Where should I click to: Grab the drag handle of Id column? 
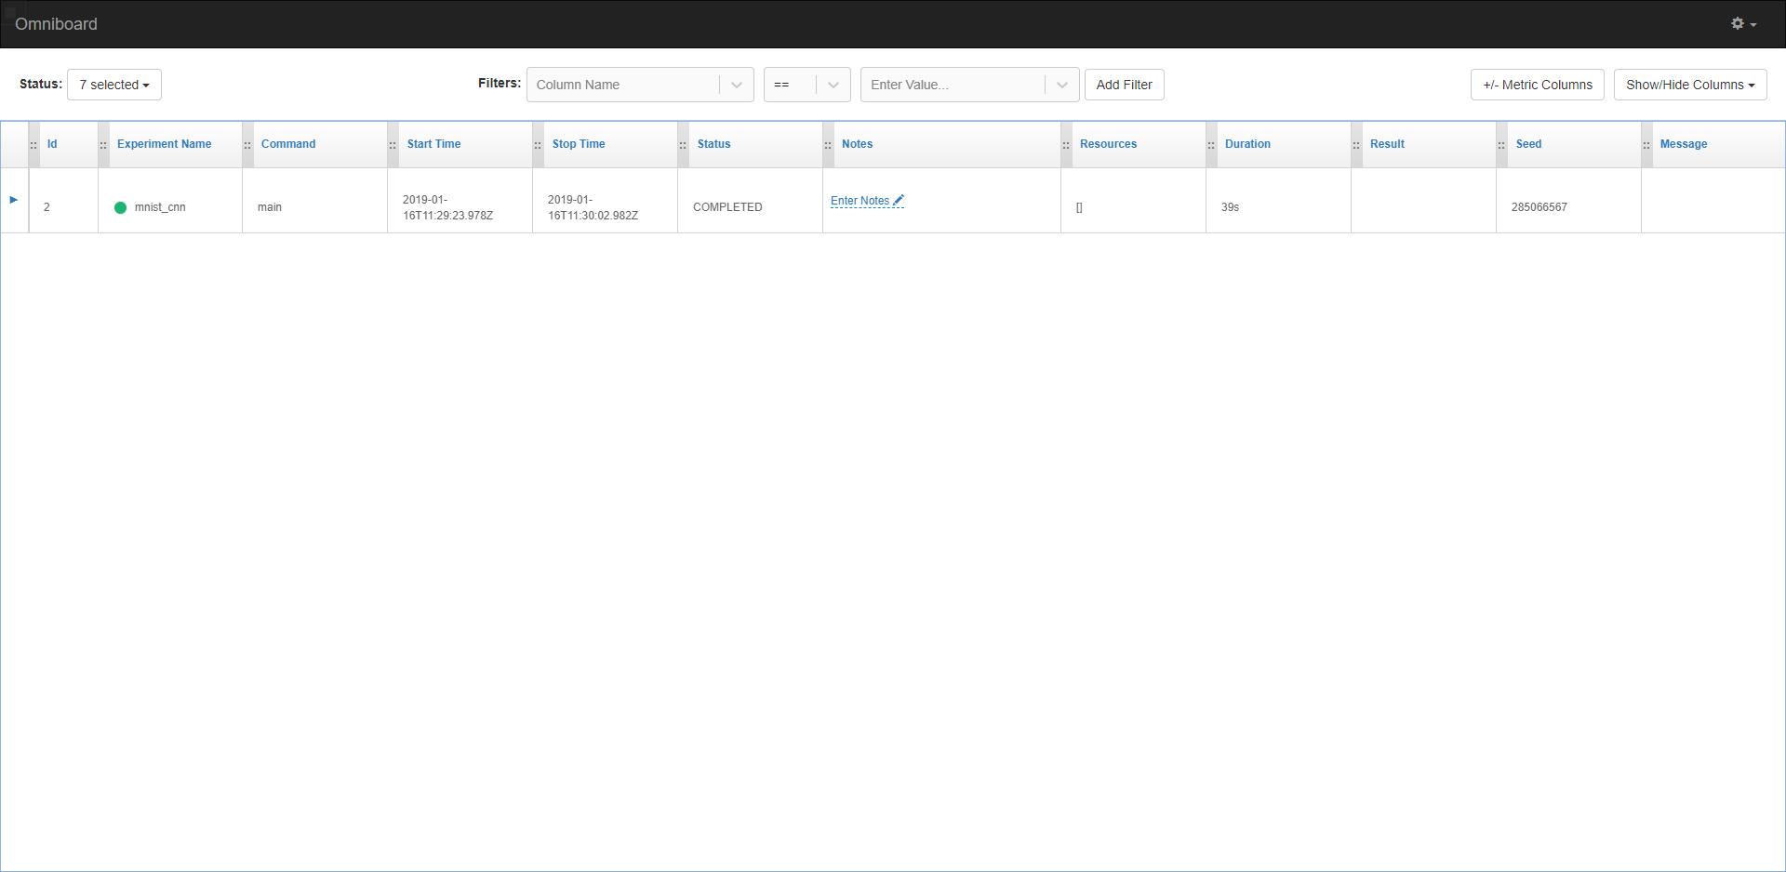pos(33,145)
